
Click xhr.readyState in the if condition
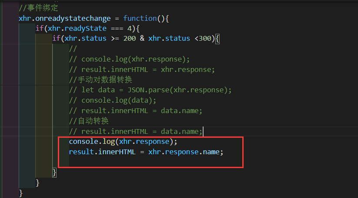77,29
